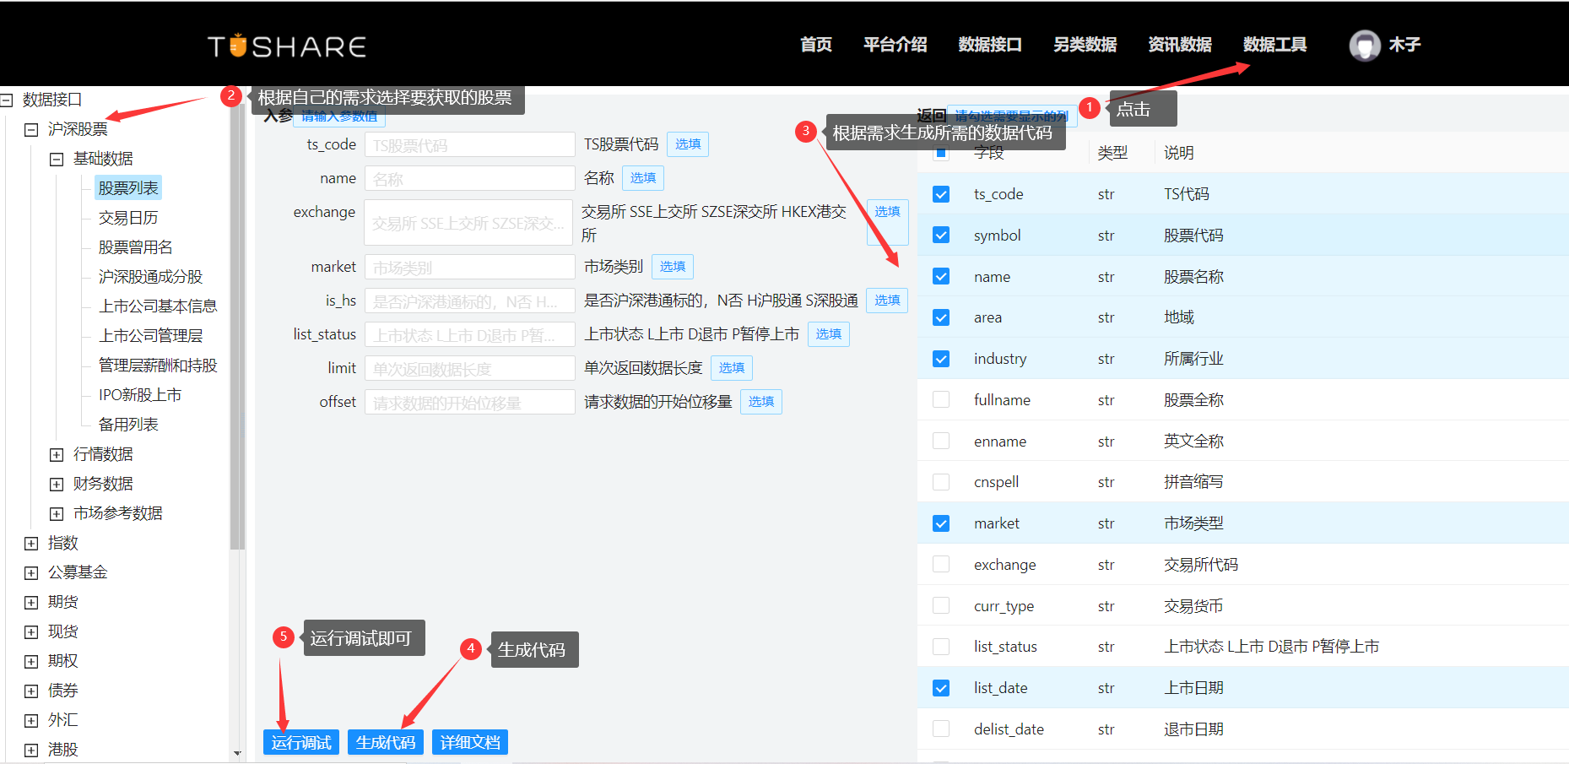Click the 返回 link above the column list
1569x764 pixels.
coord(931,113)
